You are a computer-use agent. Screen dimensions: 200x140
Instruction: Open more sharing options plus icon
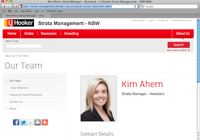click(x=45, y=122)
